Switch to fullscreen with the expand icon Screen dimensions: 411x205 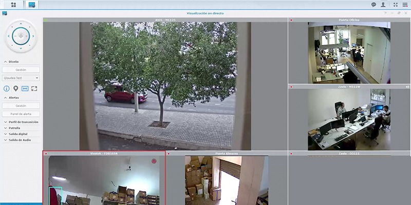pos(34,89)
